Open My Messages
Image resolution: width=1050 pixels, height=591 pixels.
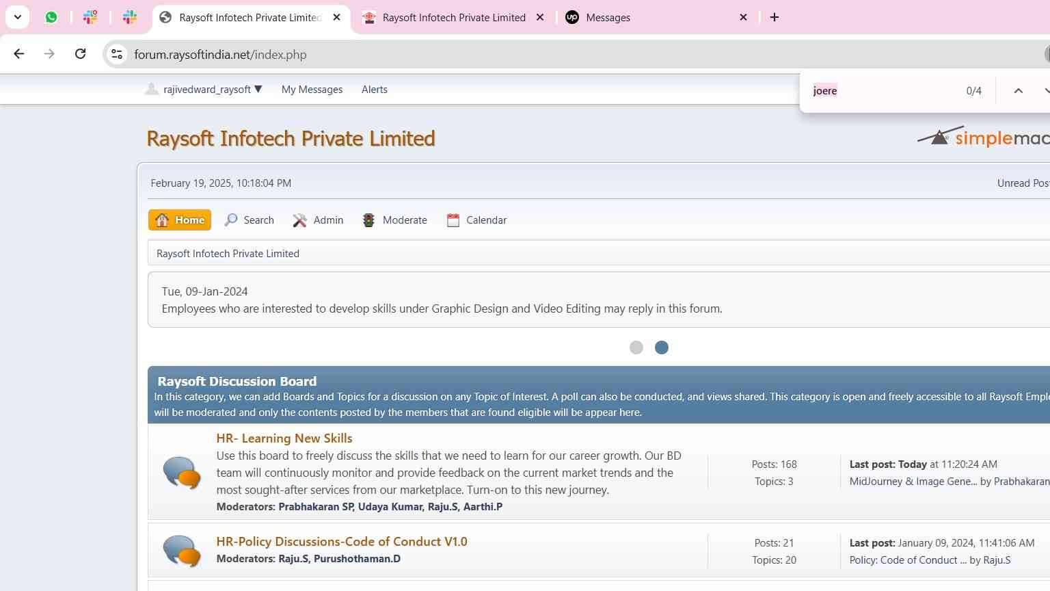(x=312, y=90)
